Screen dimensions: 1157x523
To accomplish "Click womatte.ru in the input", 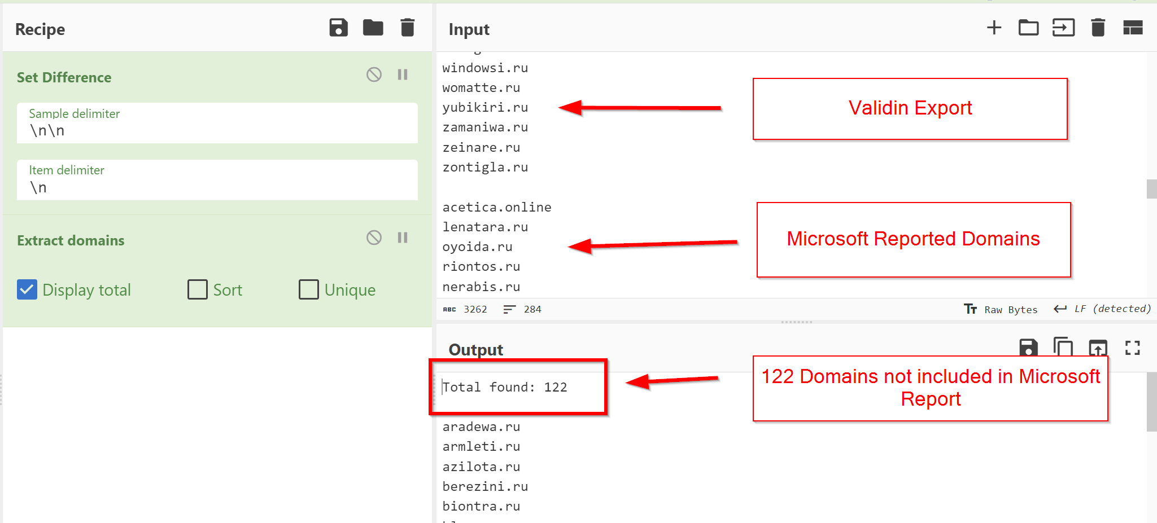I will coord(481,87).
